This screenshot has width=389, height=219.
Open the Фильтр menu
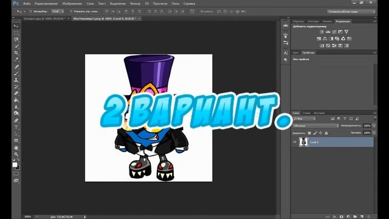[135, 4]
